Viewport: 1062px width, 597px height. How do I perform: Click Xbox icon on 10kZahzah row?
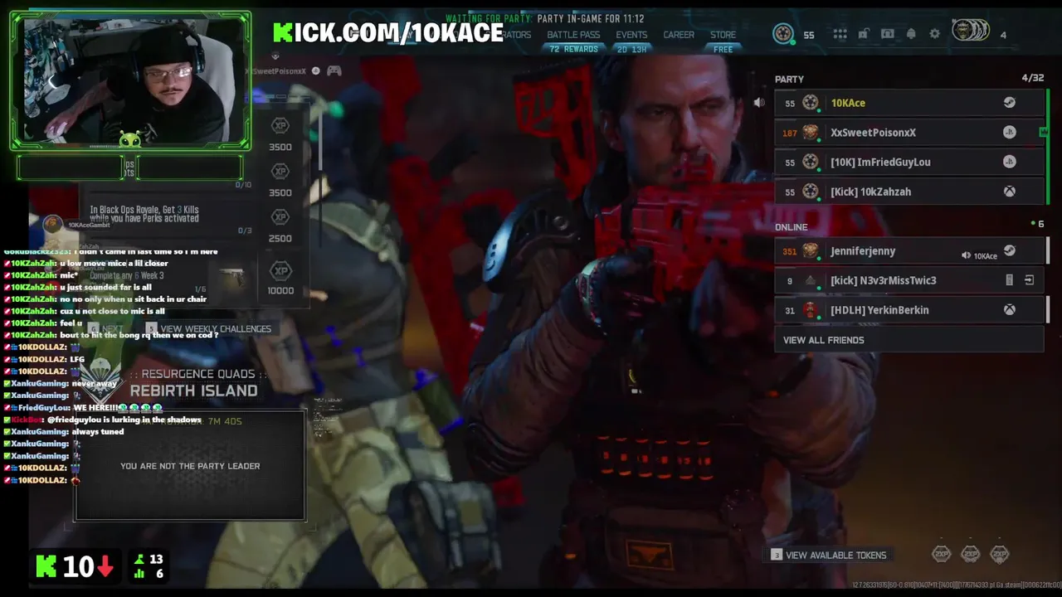[x=1010, y=192]
